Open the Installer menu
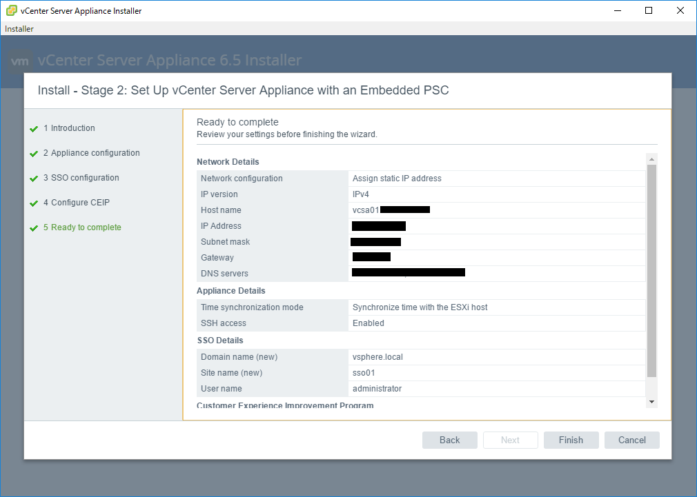The width and height of the screenshot is (697, 497). click(x=19, y=29)
